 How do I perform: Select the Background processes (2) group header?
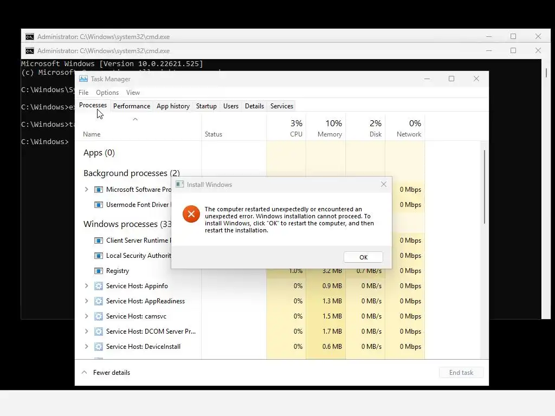(x=132, y=173)
